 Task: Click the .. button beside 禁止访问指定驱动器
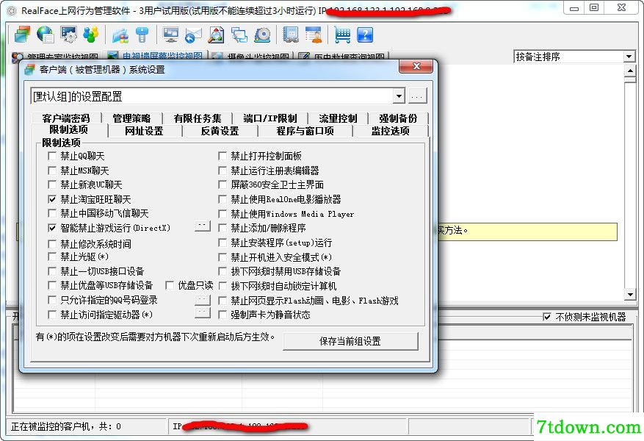pos(203,313)
